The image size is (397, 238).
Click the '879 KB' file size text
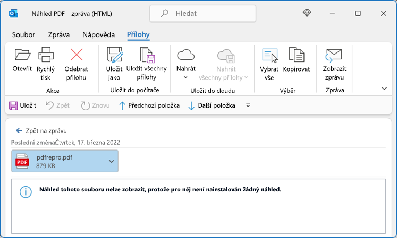pyautogui.click(x=46, y=166)
